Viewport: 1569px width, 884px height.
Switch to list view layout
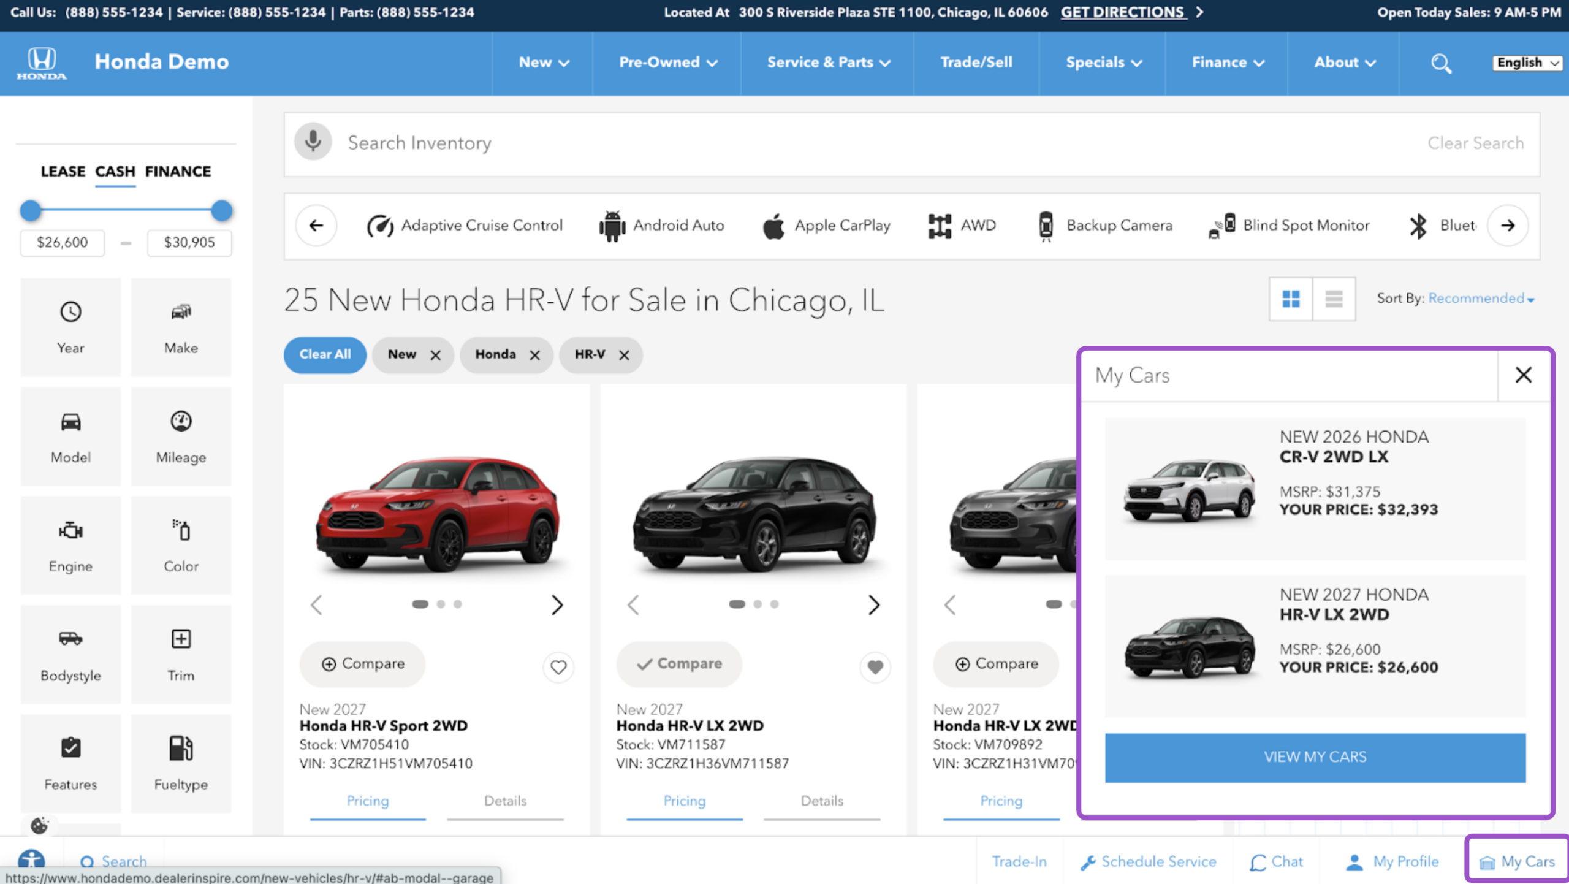(1334, 299)
